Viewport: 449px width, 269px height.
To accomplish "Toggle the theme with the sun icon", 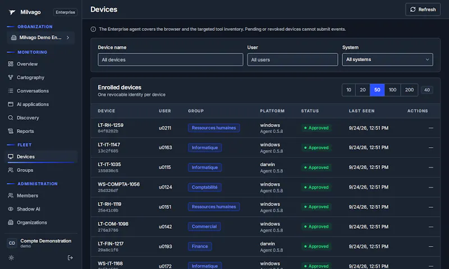I will tap(11, 258).
